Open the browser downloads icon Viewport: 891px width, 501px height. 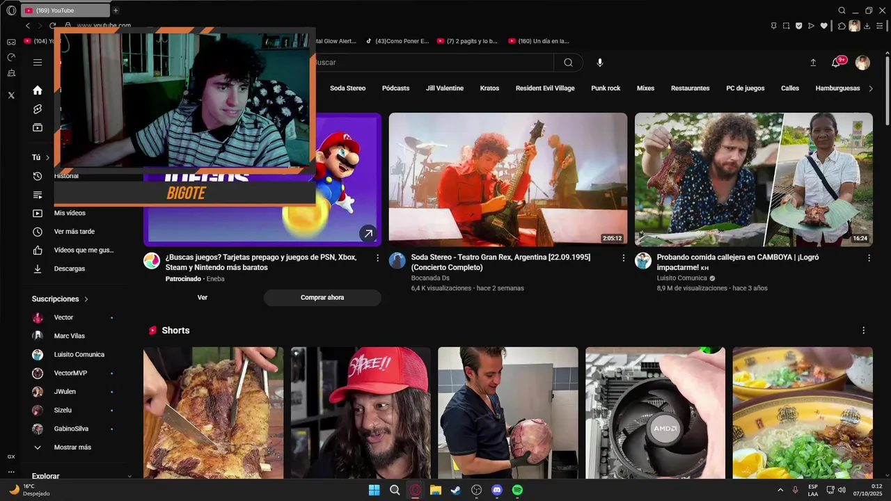point(867,26)
